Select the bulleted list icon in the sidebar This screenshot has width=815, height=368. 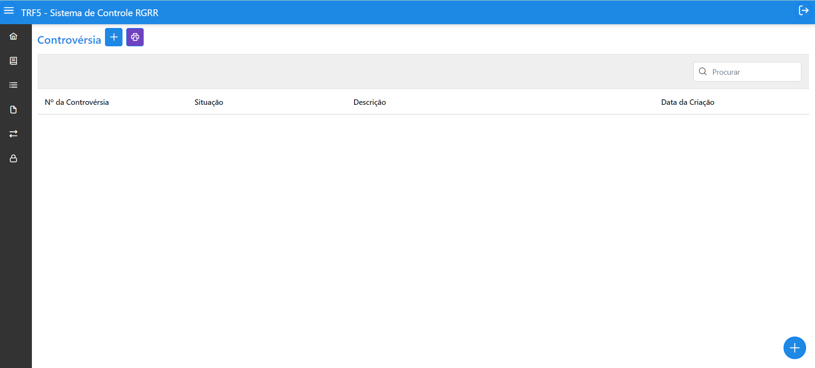[14, 85]
